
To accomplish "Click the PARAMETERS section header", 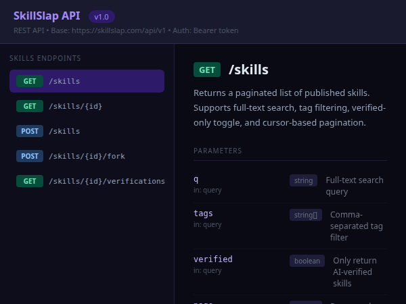I will click(217, 151).
